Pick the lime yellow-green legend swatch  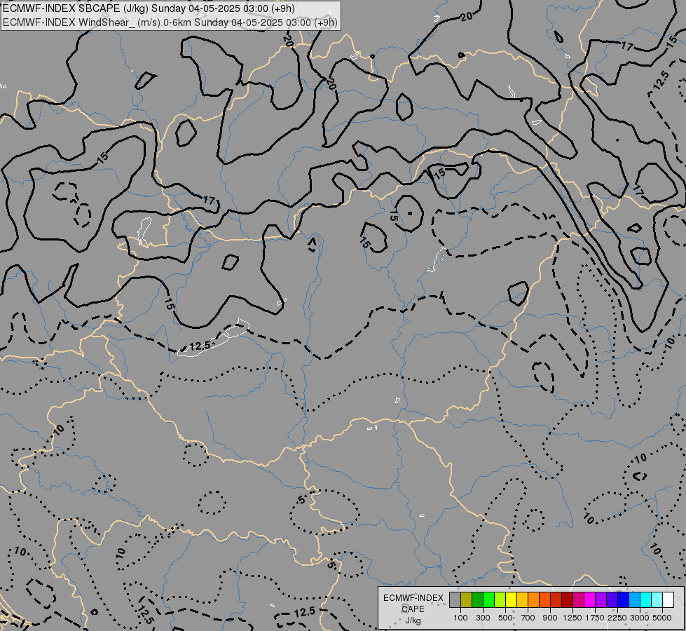click(500, 599)
